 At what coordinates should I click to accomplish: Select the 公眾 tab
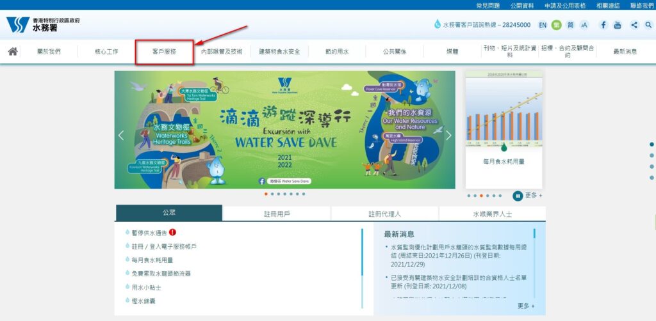(169, 212)
